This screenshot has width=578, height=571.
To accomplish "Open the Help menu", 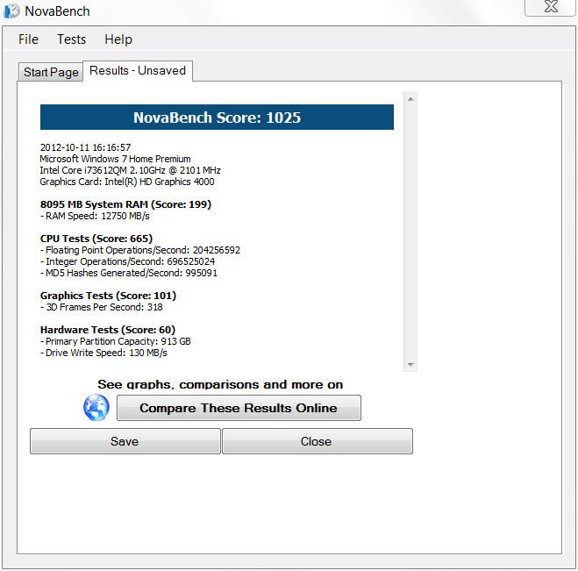I will tap(118, 39).
